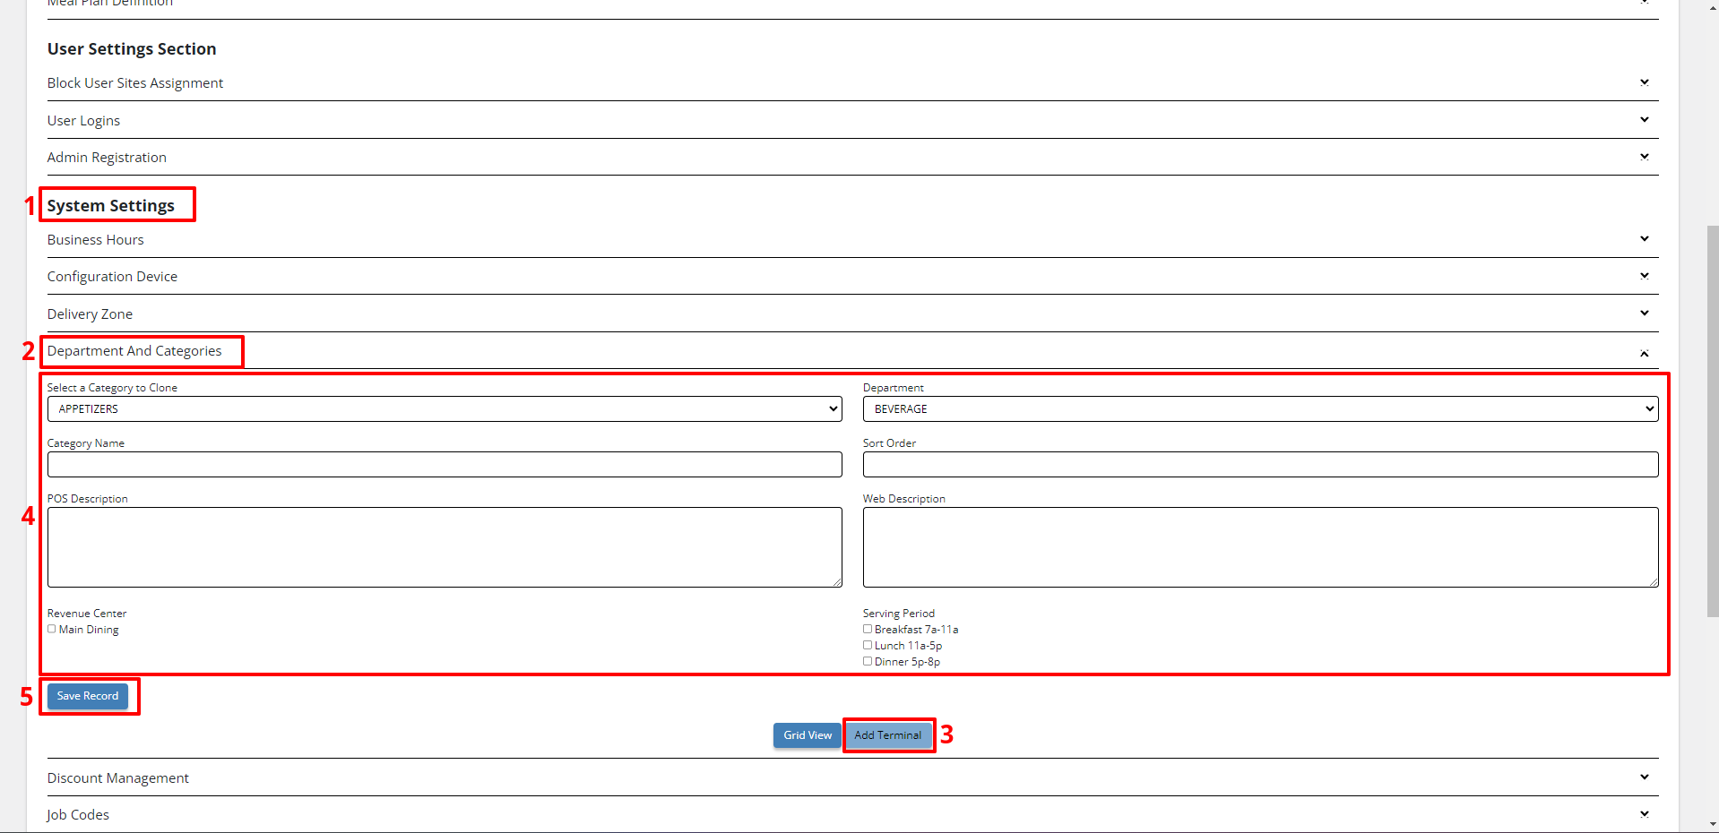The image size is (1719, 833).
Task: Expand Admin Registration chevron arrow
Action: [1644, 157]
